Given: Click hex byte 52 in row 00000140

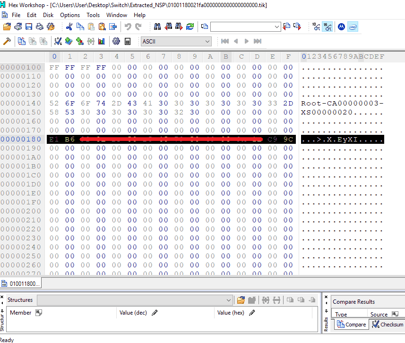Looking at the screenshot, I should pos(54,103).
